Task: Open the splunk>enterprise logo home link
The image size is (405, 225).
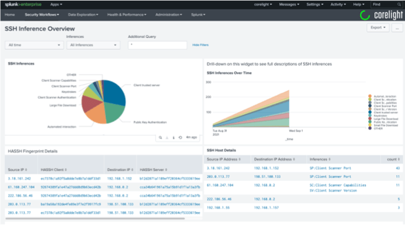Action: (23, 4)
